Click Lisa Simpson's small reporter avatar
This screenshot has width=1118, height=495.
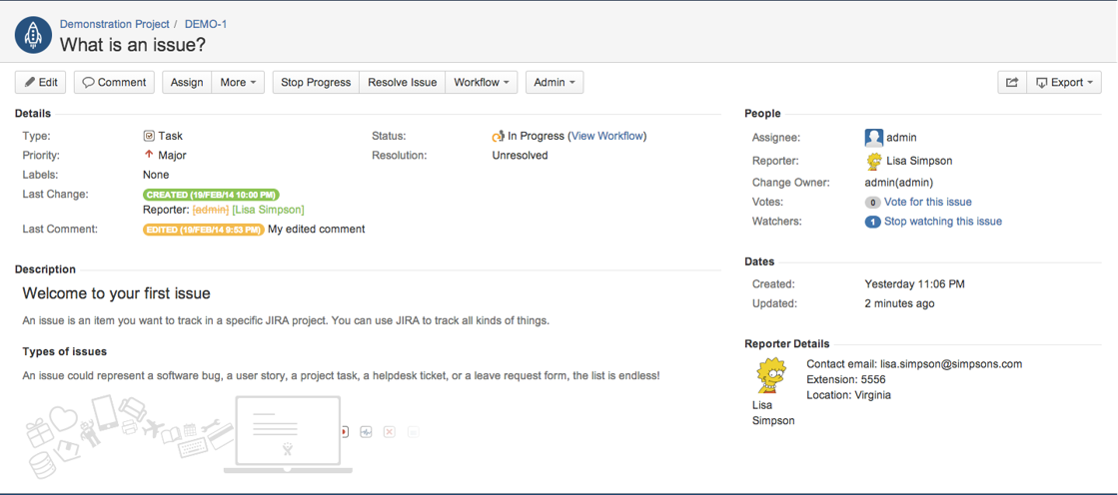(x=873, y=161)
